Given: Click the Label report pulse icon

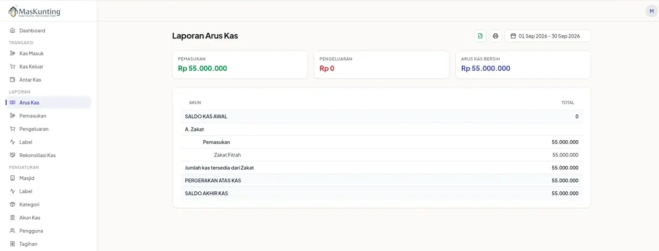Looking at the screenshot, I should click(12, 142).
